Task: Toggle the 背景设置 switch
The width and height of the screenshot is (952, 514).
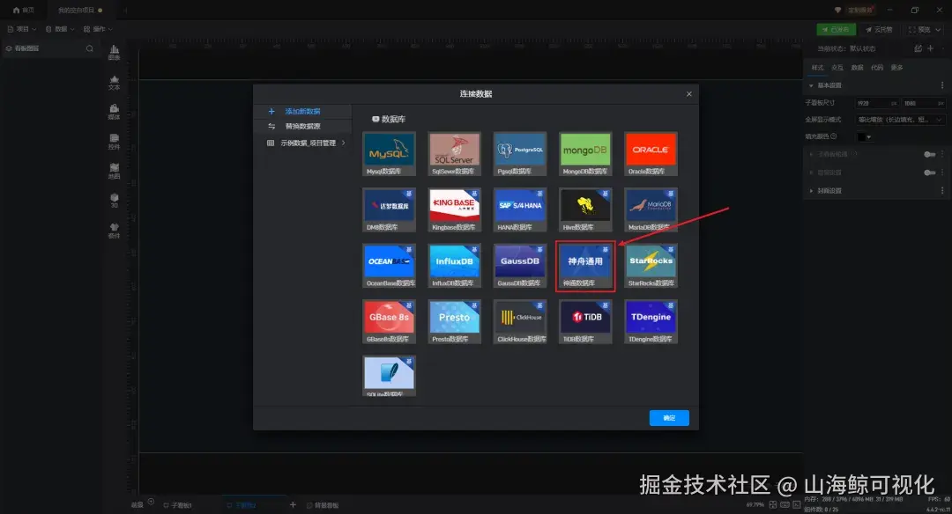Action: [930, 173]
